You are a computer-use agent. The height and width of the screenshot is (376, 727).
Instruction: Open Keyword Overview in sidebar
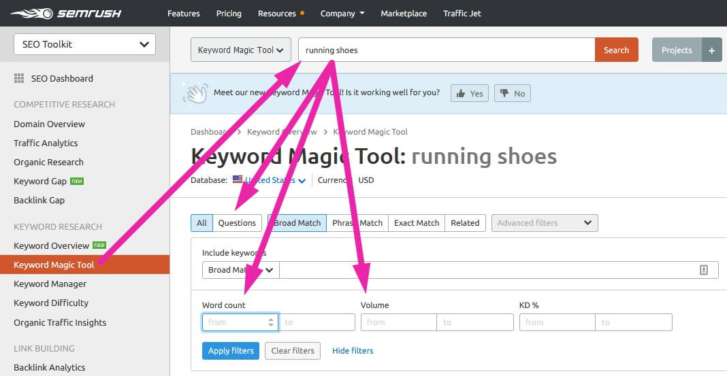tap(52, 245)
